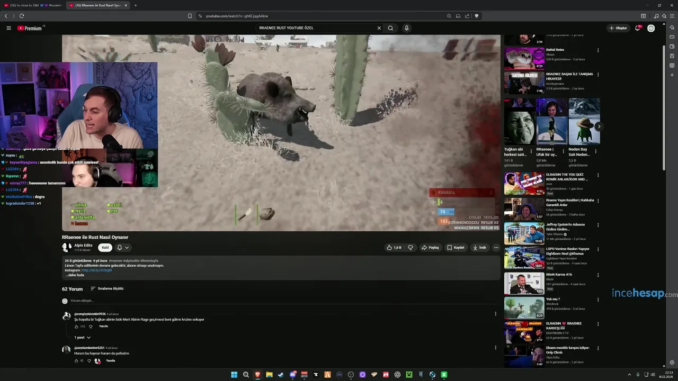Bookmark the page from address bar
Screen dimensions: 678x381
pos(190,16)
